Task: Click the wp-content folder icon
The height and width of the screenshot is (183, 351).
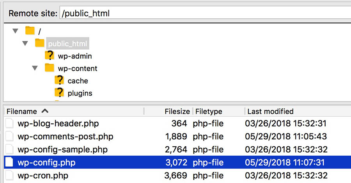Action: click(x=50, y=68)
